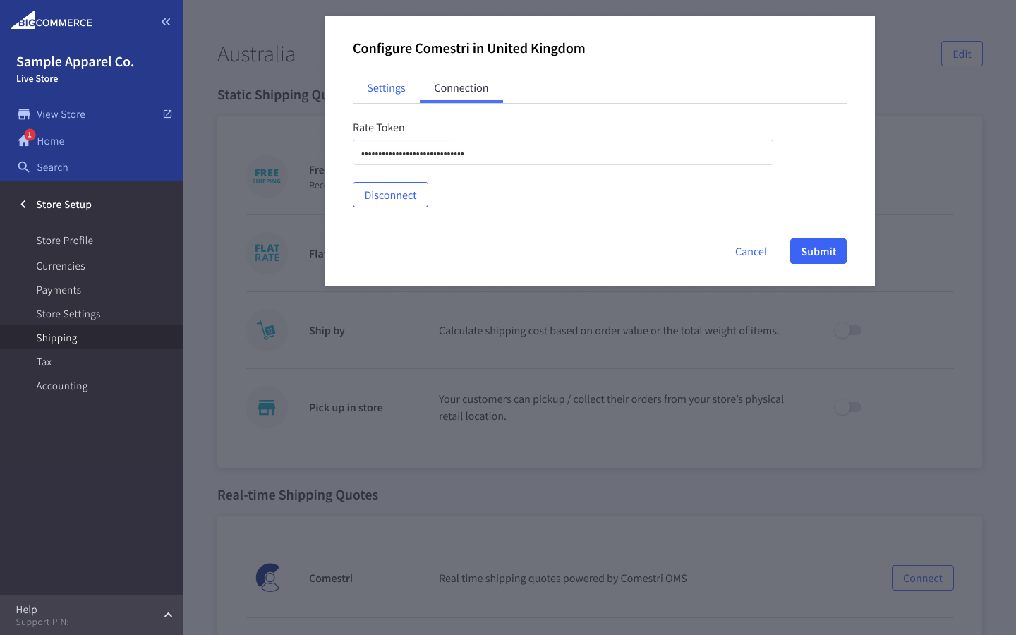Click the Comestri OMS description text
The height and width of the screenshot is (635, 1016).
pyautogui.click(x=563, y=578)
